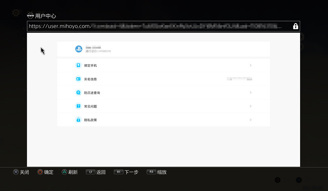Screen dimensions: 328x191
Task: Open the 实名信息 menu entry
Action: pyautogui.click(x=163, y=79)
